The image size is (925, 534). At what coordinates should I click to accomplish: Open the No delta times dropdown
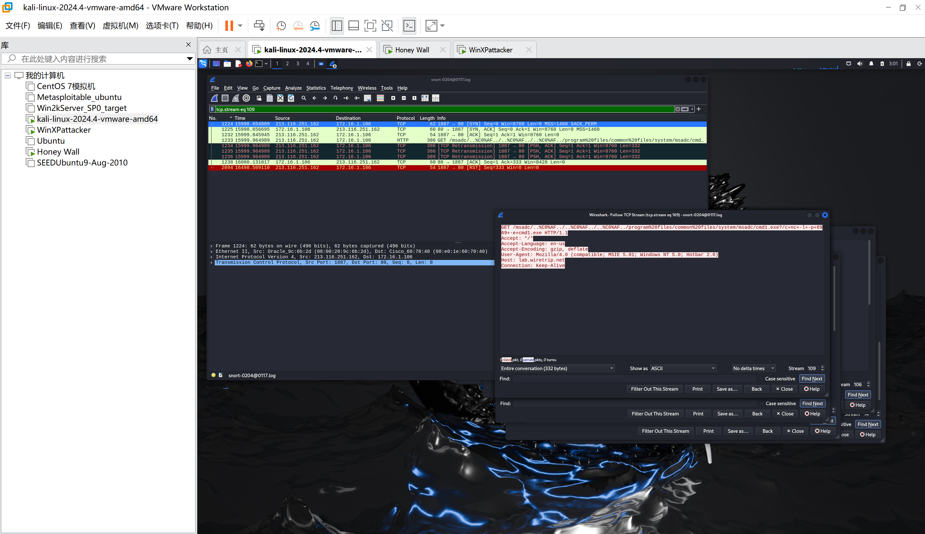pyautogui.click(x=753, y=368)
